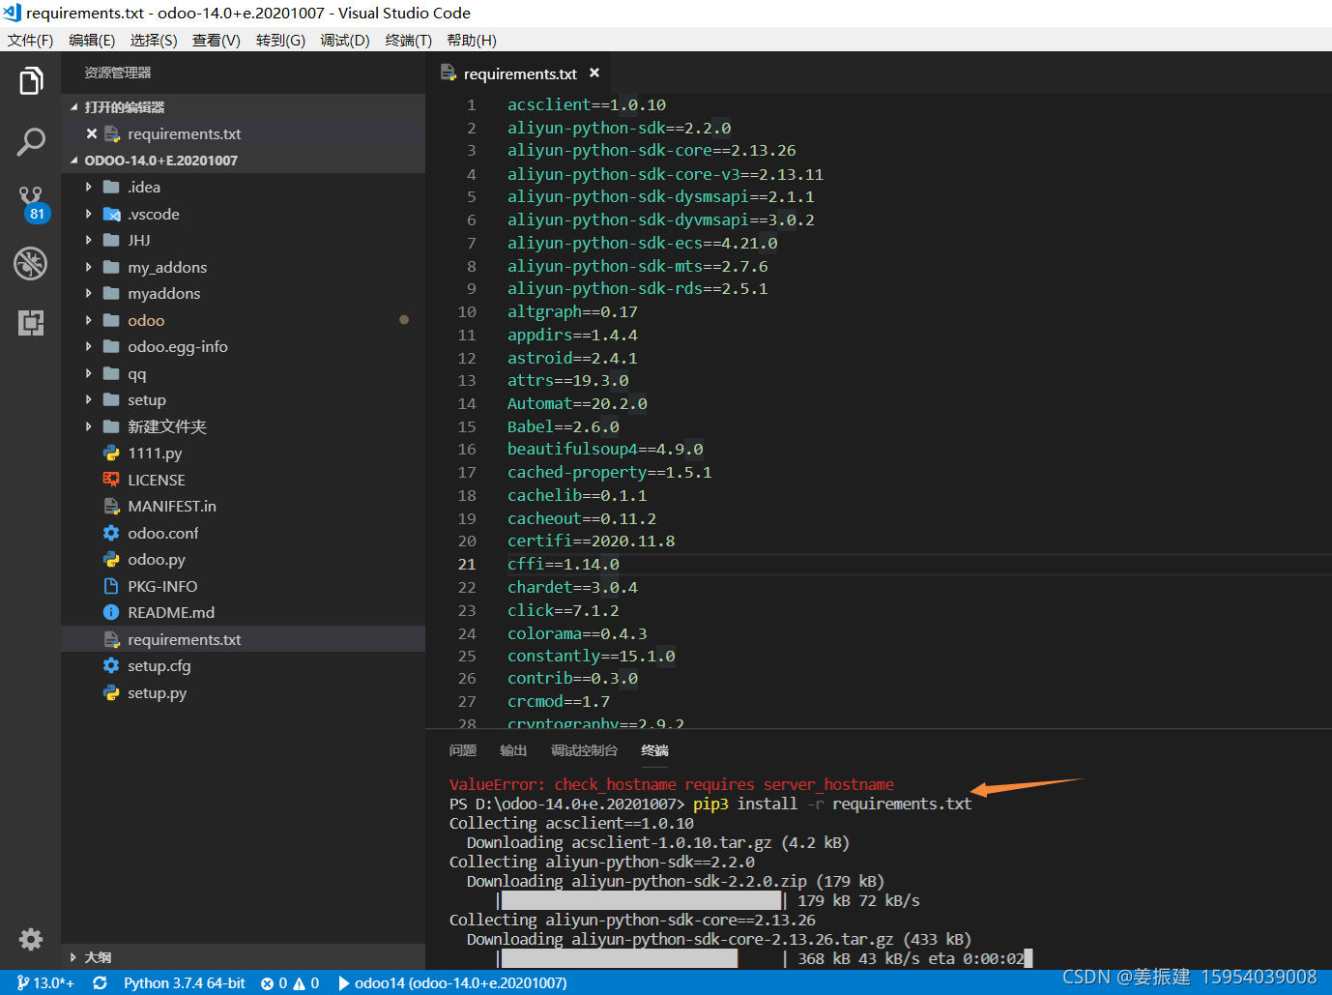
Task: Open the 转到(G) menu
Action: (280, 40)
